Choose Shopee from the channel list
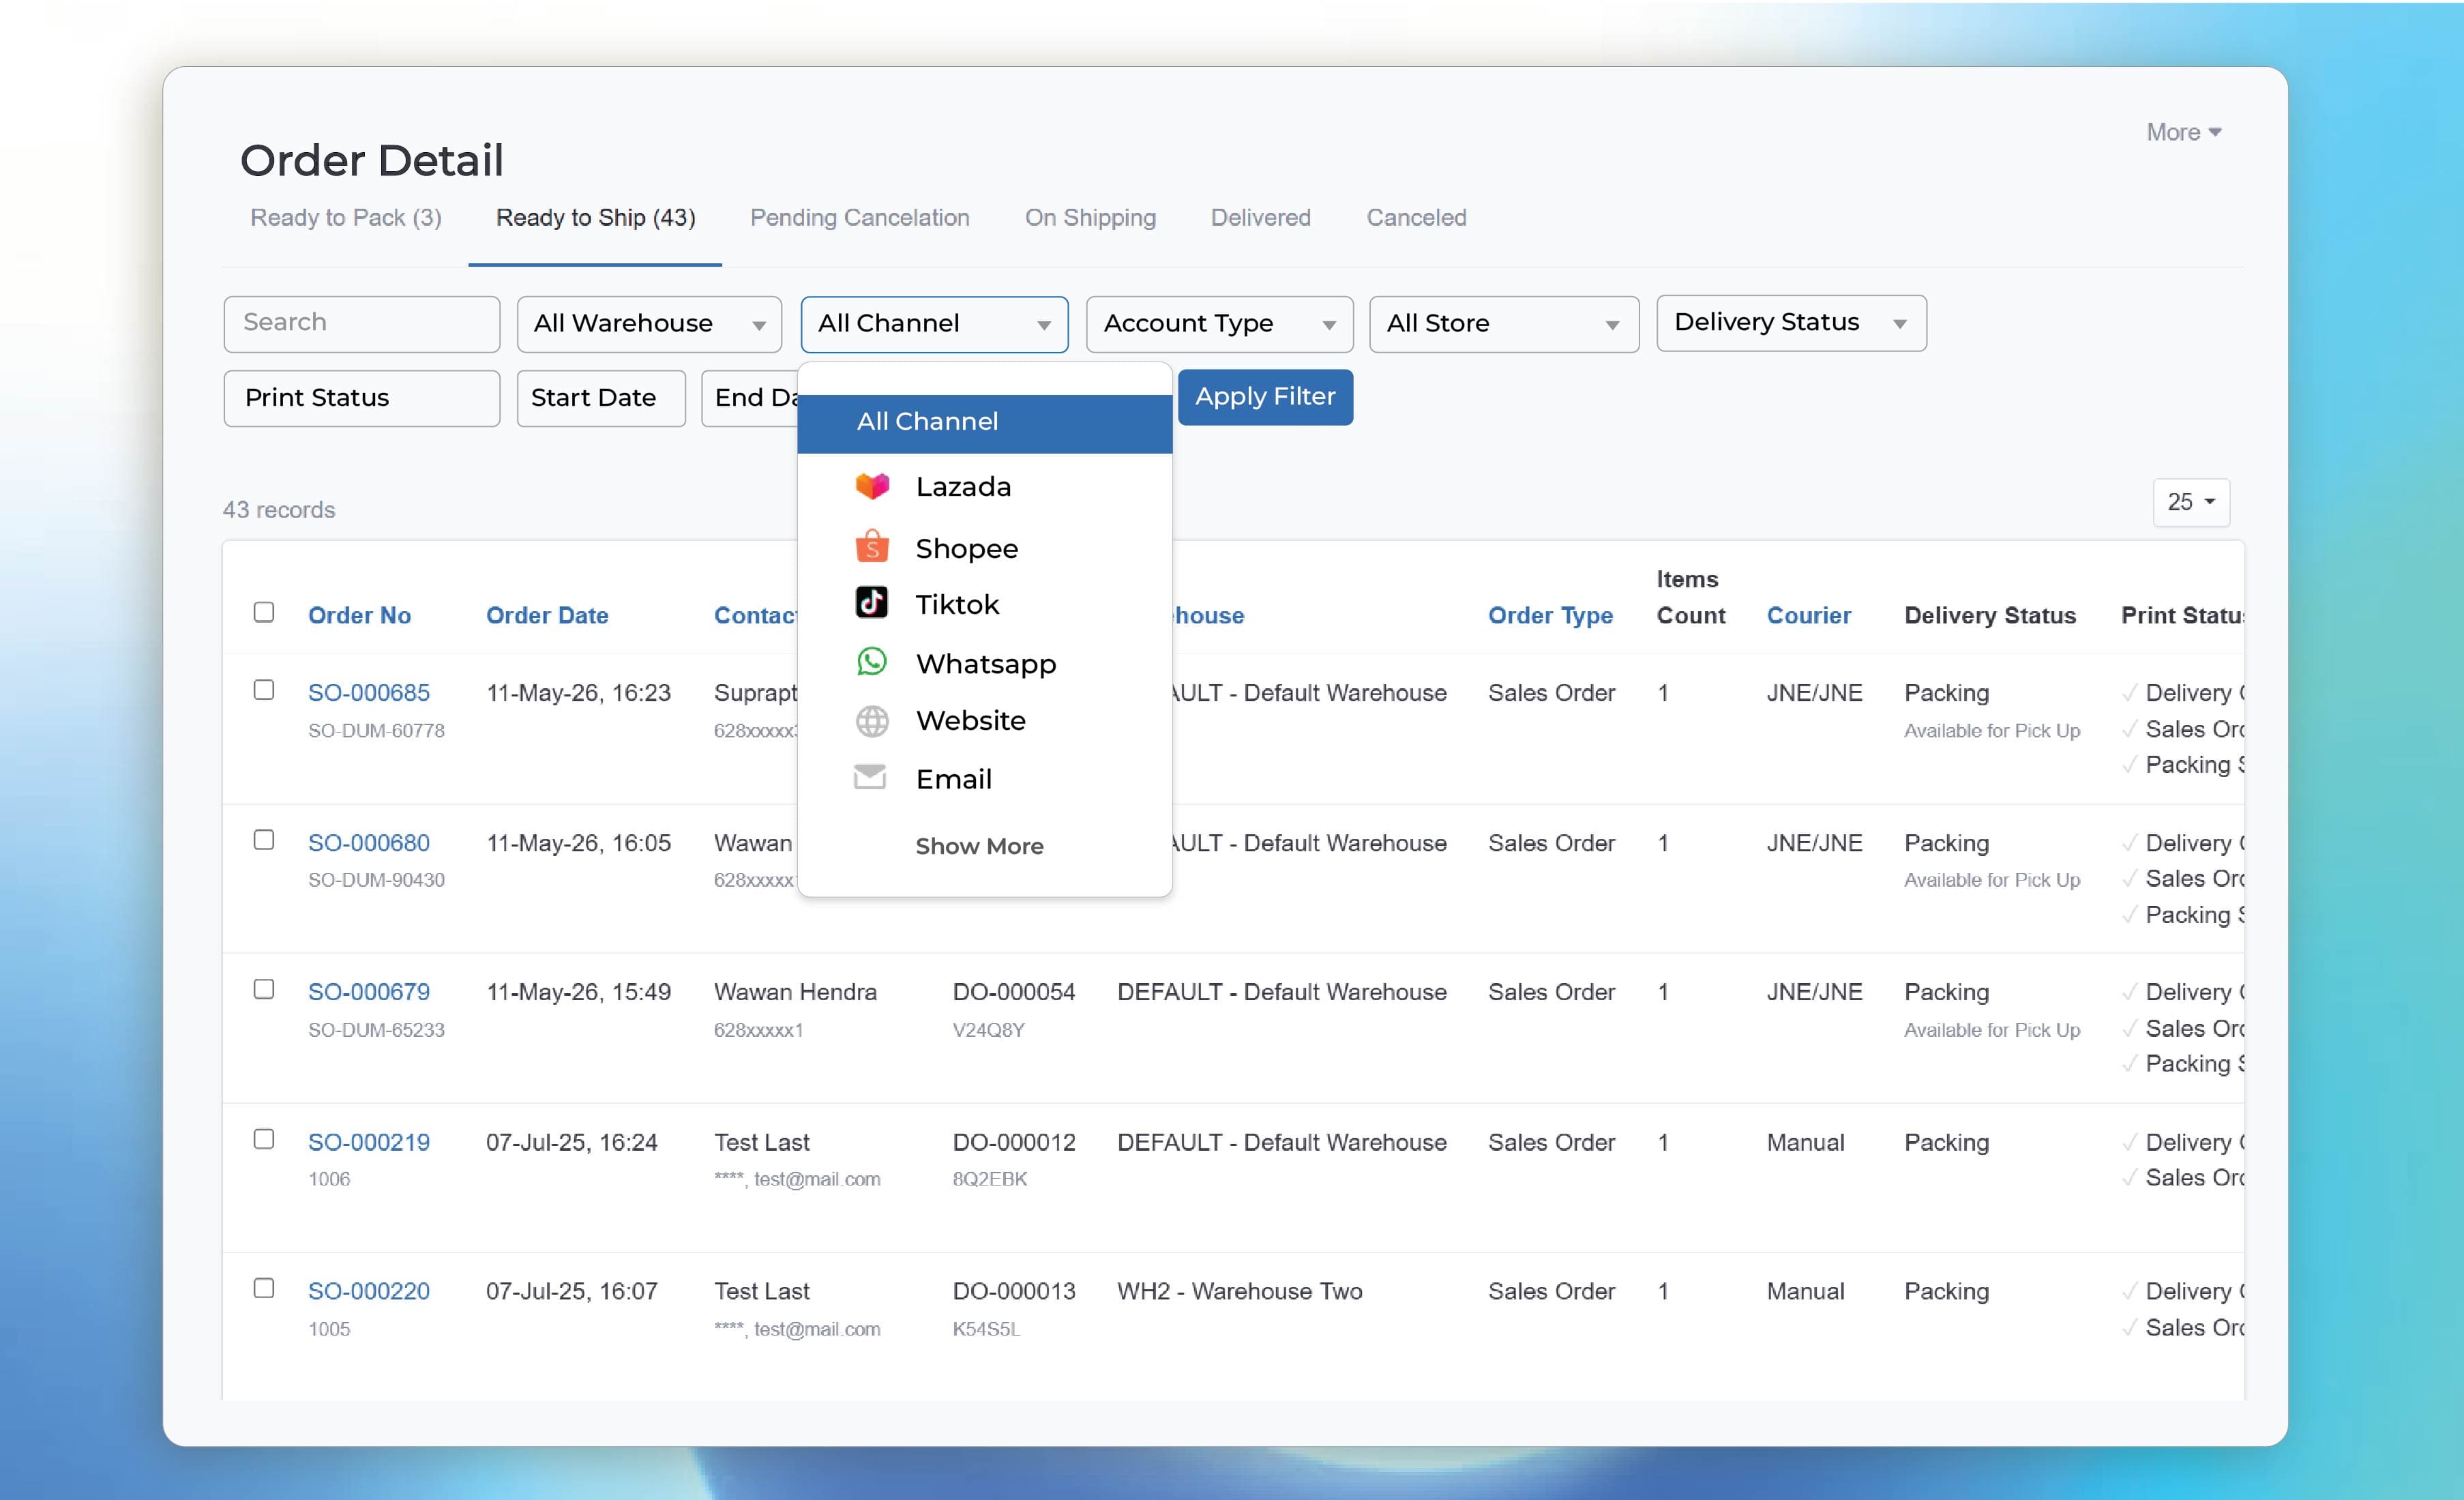The image size is (2464, 1500). [985, 548]
